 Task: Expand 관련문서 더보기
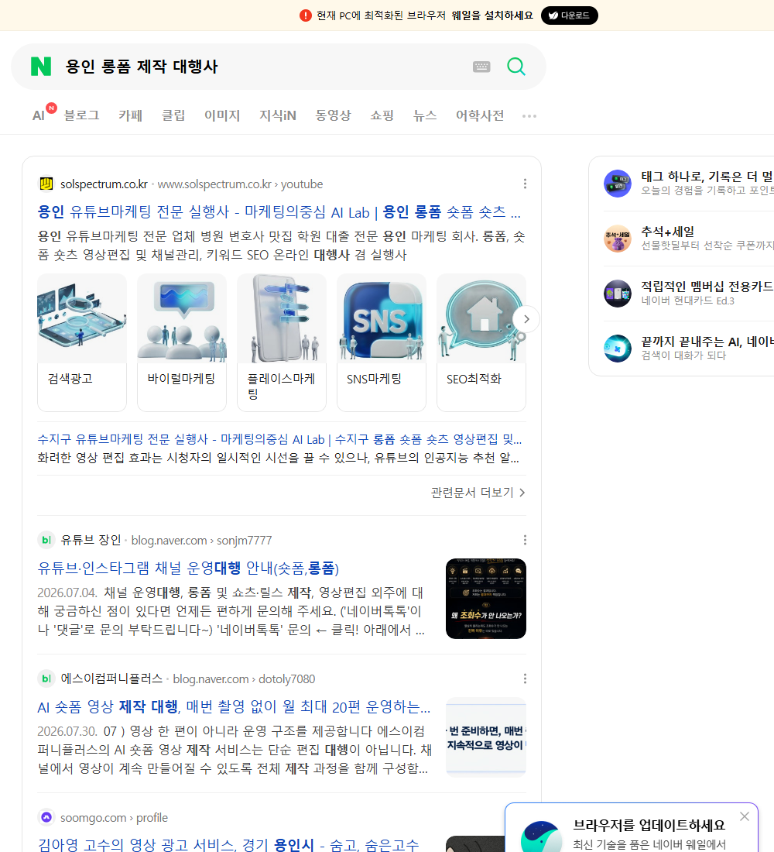478,493
